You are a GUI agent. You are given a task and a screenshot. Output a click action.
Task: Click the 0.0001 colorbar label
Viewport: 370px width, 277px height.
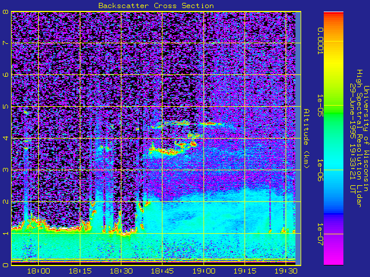(x=320, y=41)
